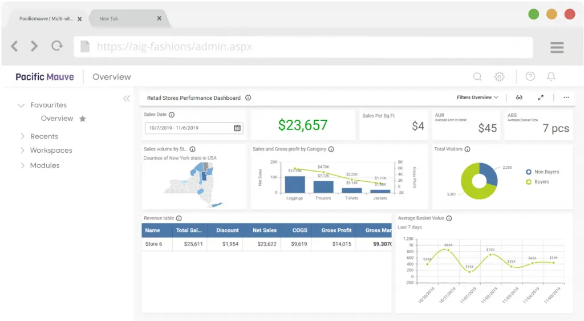Image resolution: width=584 pixels, height=321 pixels.
Task: Toggle the Overview favourite star
Action: (83, 119)
